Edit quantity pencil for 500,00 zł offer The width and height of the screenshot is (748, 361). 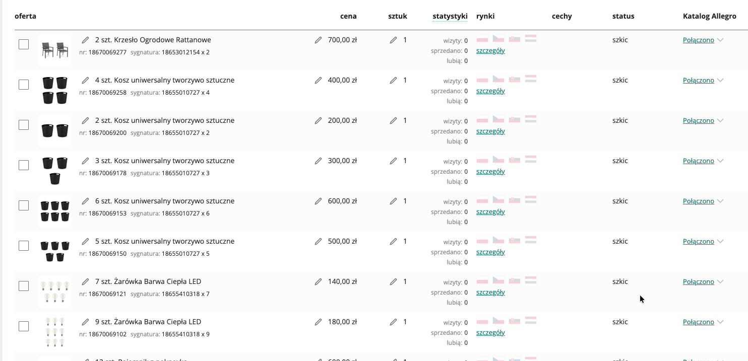[393, 241]
